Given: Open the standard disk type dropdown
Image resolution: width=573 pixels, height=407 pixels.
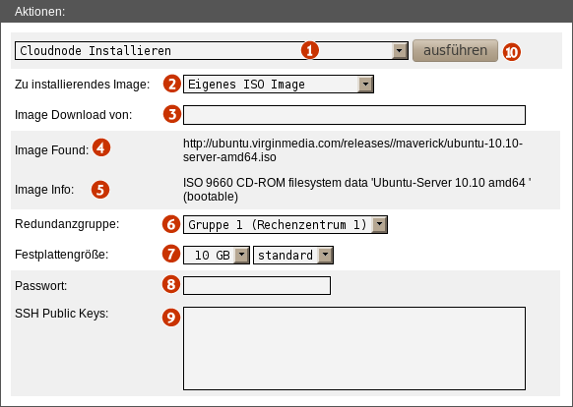Looking at the screenshot, I should coord(293,256).
